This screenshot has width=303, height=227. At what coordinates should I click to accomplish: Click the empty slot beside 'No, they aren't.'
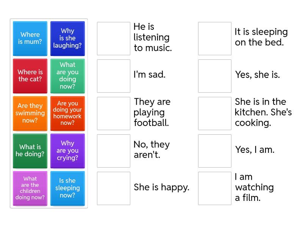point(114,151)
